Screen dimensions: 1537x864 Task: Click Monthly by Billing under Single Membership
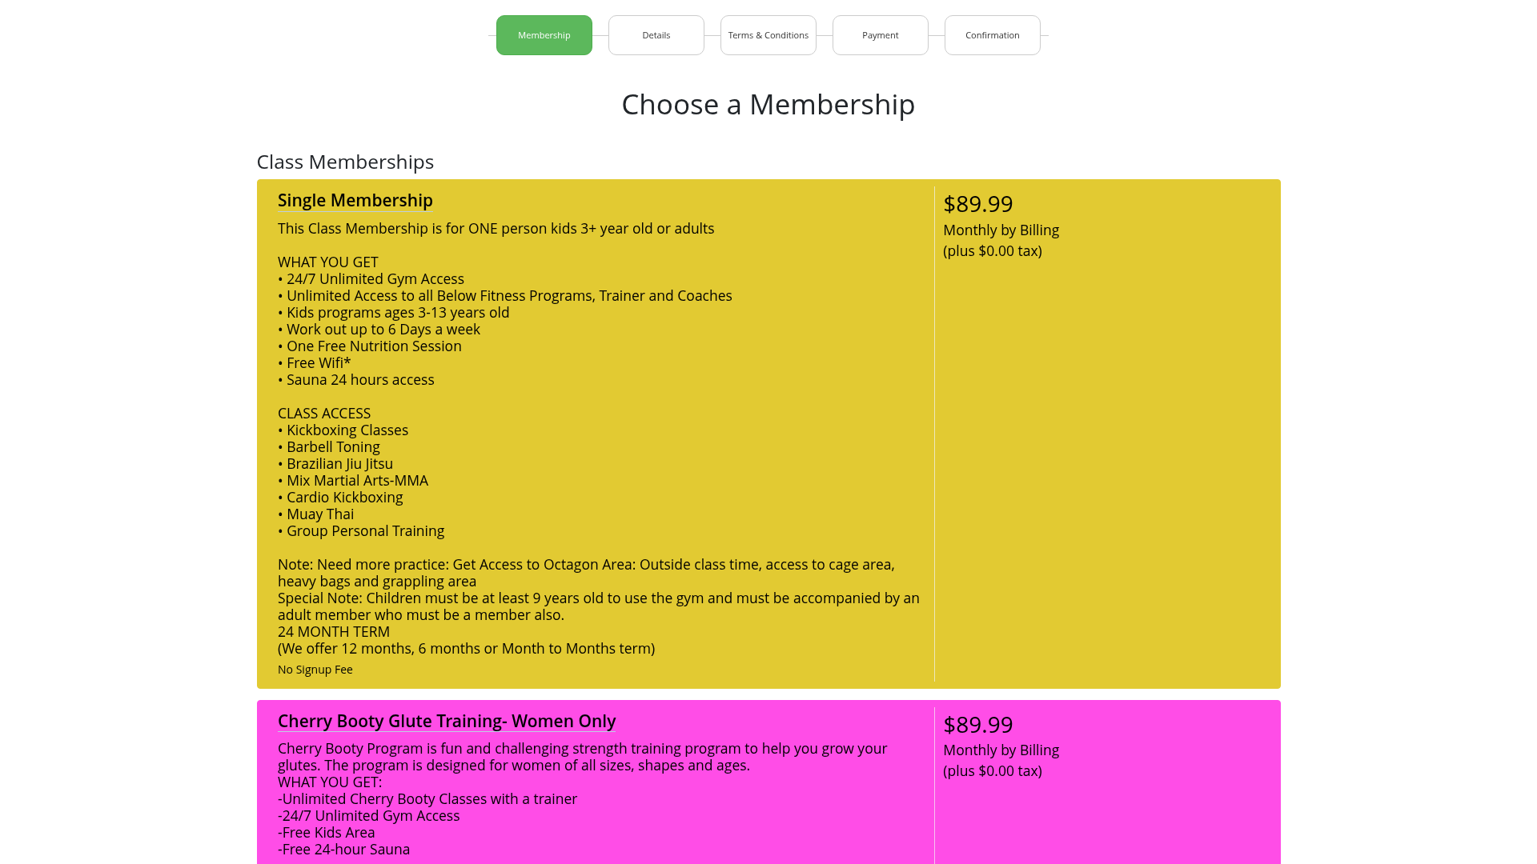tap(1001, 230)
